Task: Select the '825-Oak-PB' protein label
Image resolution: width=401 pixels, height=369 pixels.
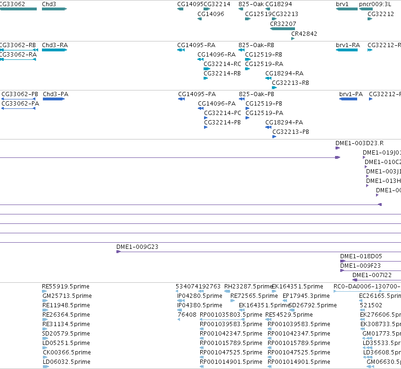Action: pos(256,94)
